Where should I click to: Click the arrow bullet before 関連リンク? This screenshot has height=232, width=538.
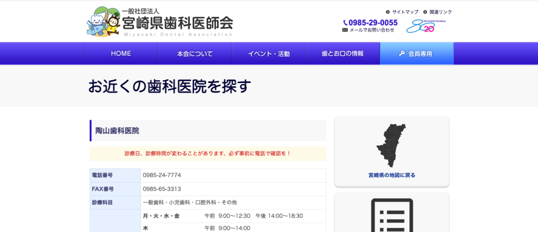(x=425, y=12)
